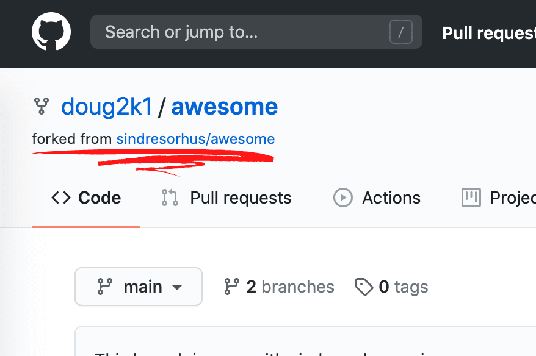Visit the doug2k1 profile link
The width and height of the screenshot is (536, 356).
pyautogui.click(x=106, y=107)
